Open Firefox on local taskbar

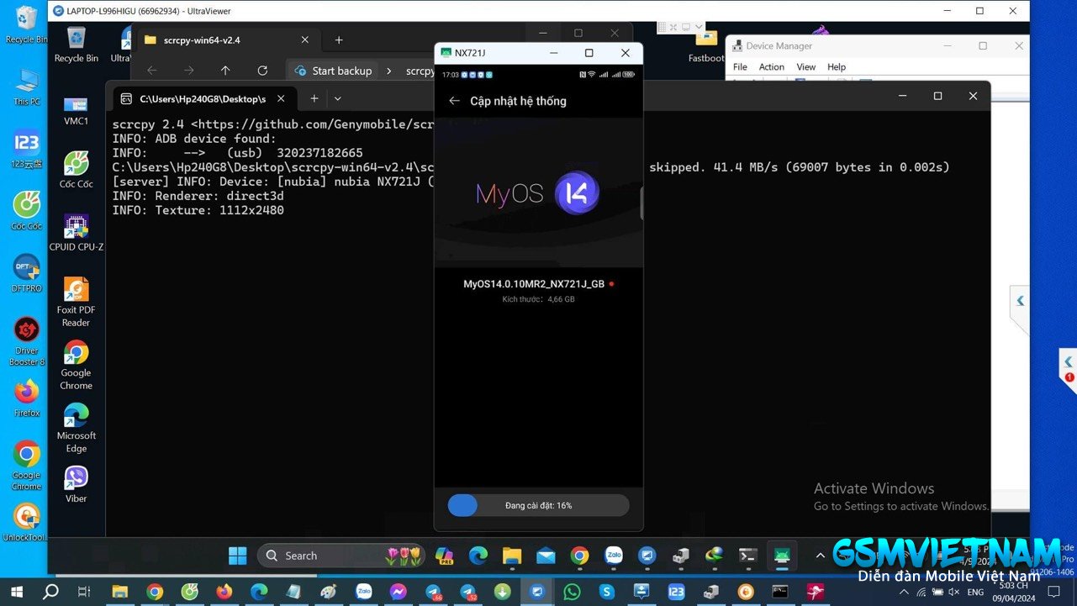224,592
